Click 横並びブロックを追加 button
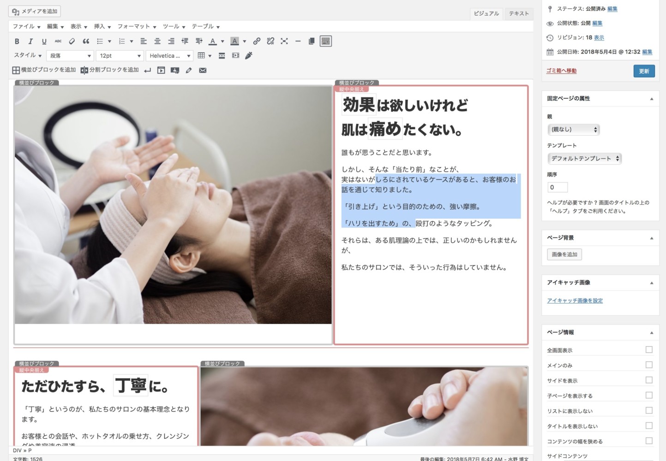The image size is (666, 461). coord(44,70)
